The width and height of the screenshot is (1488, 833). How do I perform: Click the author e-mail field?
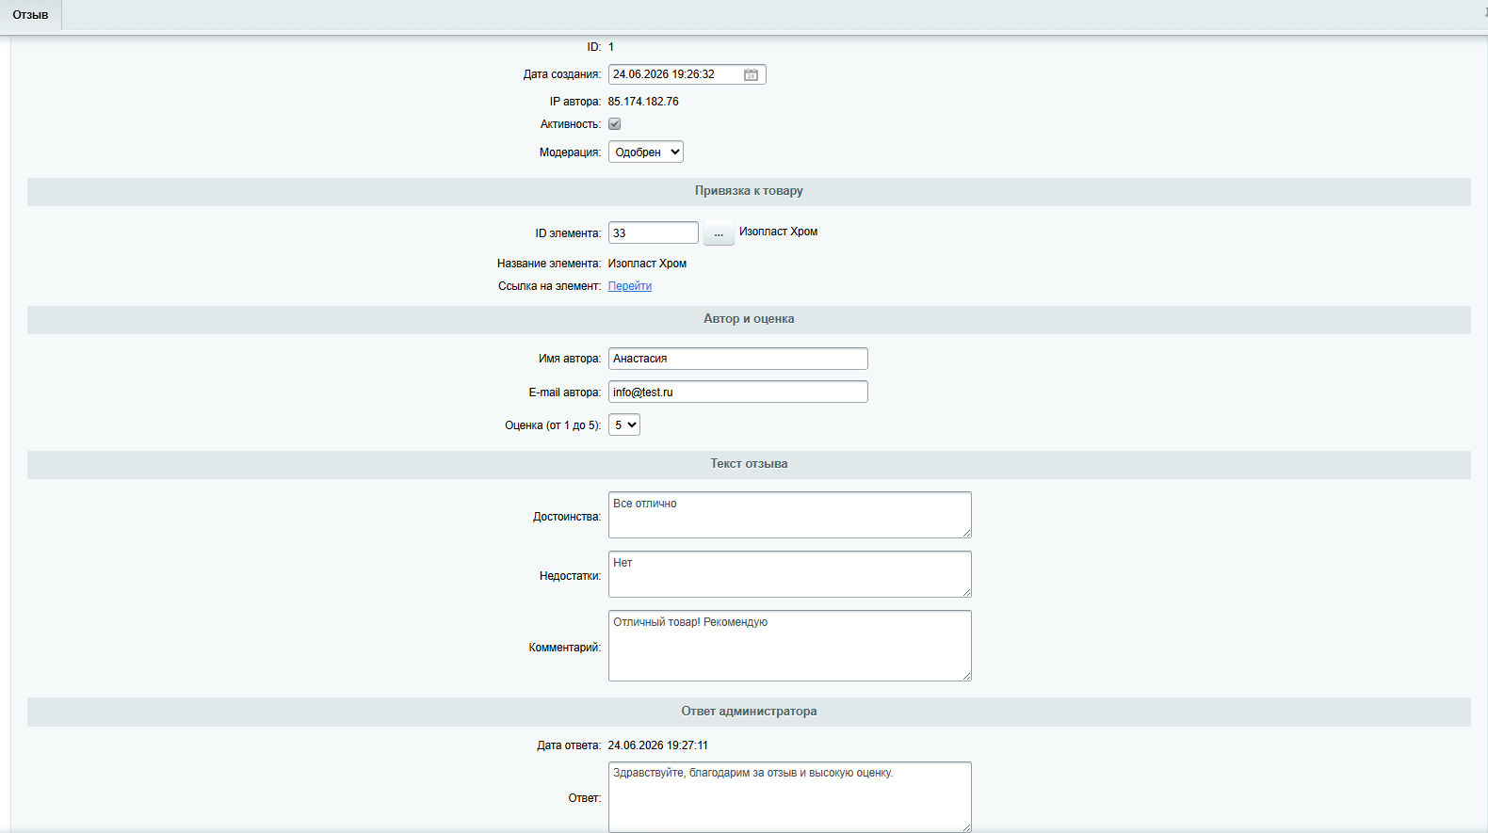click(738, 392)
